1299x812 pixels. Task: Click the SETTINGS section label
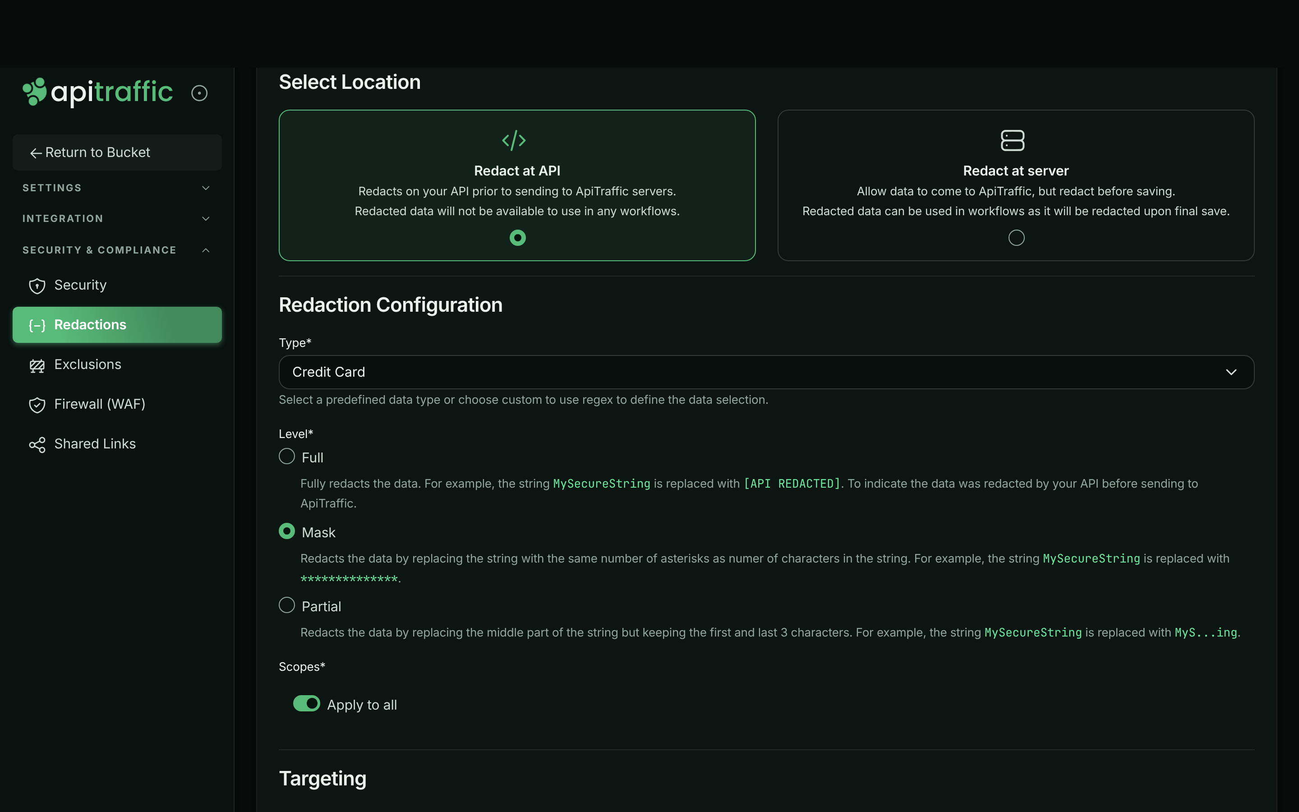(52, 188)
